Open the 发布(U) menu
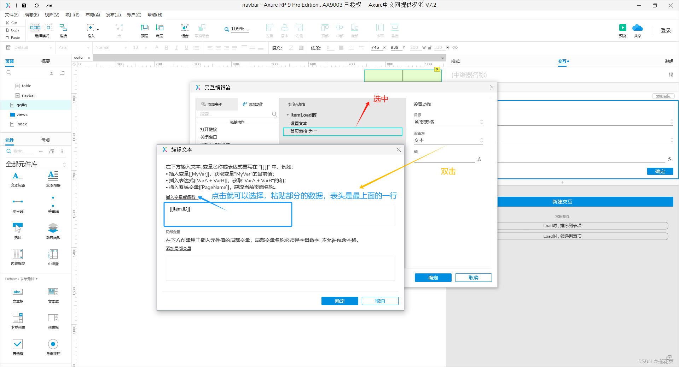 [x=113, y=15]
